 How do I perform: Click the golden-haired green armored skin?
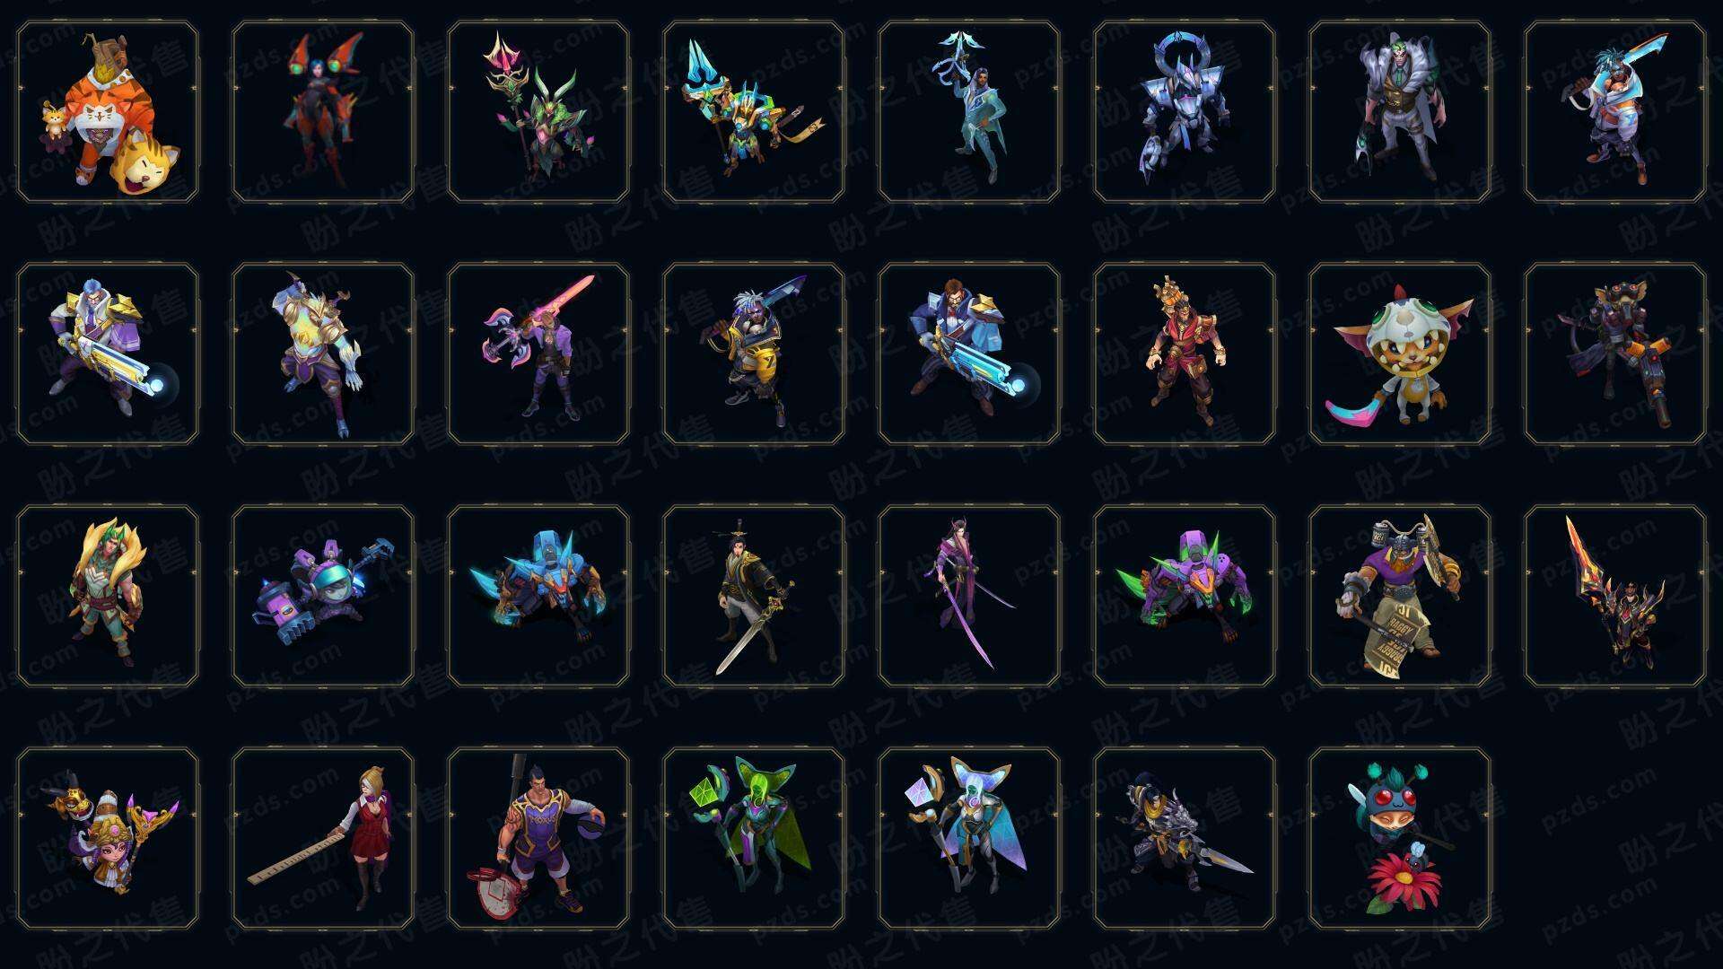pos(108,597)
